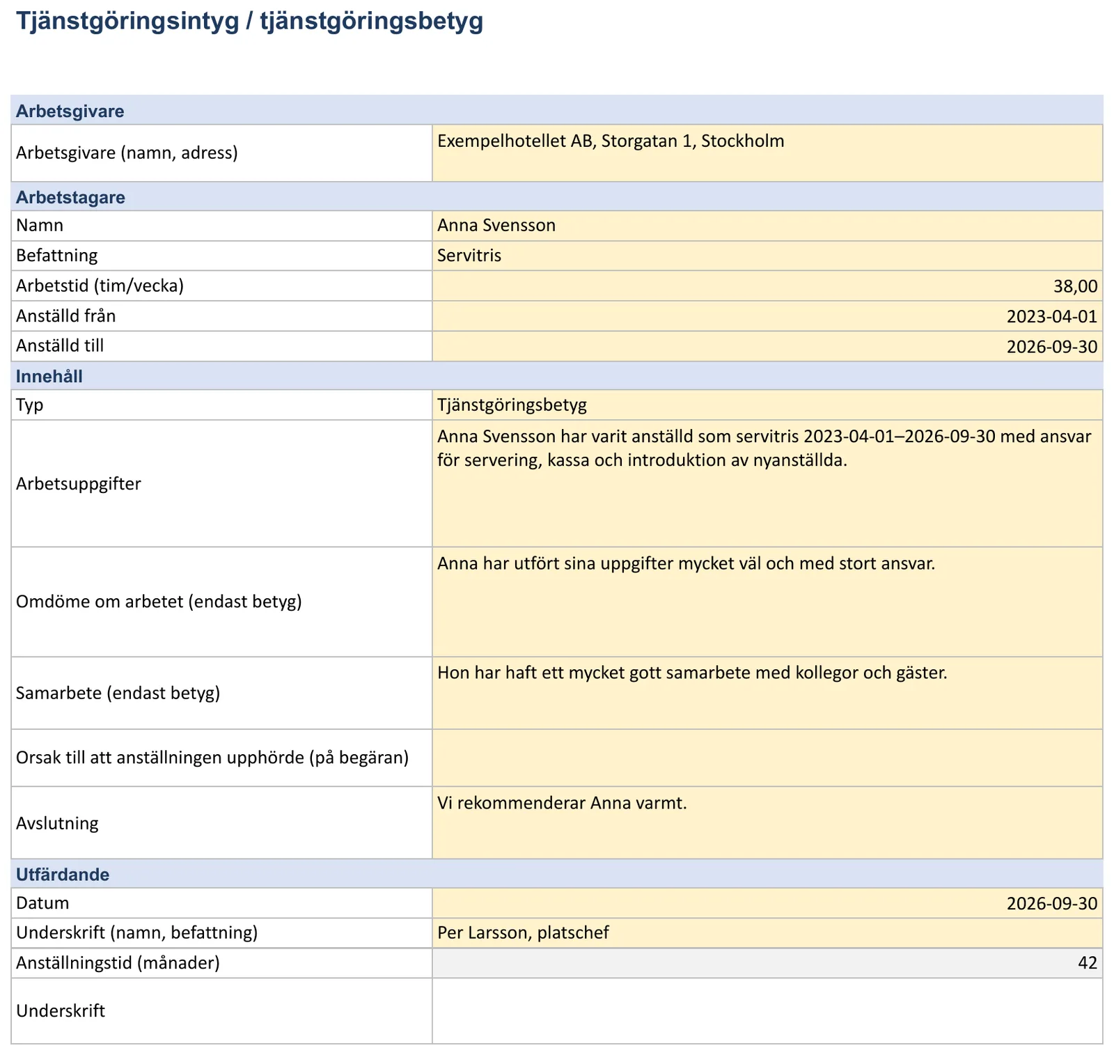The width and height of the screenshot is (1114, 1055).
Task: Click the Datum value under Utfärdande
Action: coord(767,903)
